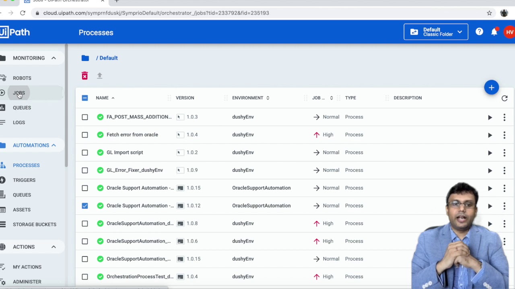Open QUEUES under Automations
Screen dimensions: 515x289
pyautogui.click(x=22, y=195)
